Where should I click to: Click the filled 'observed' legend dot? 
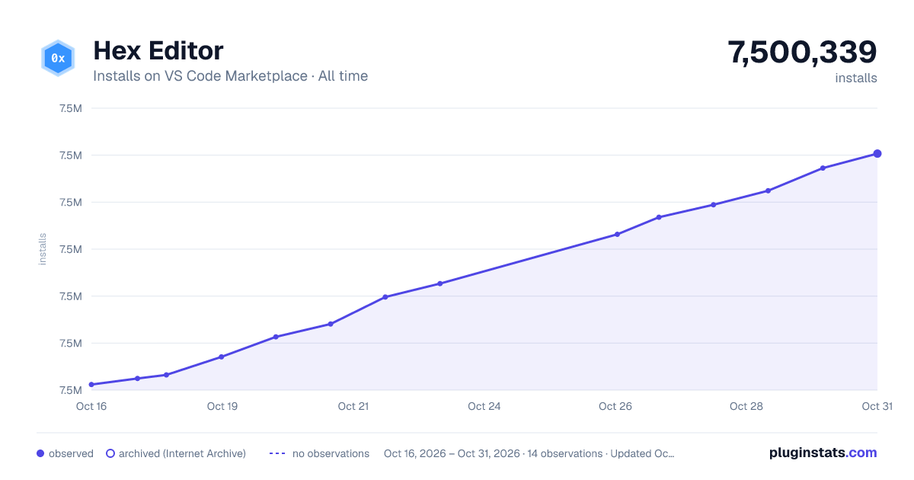point(40,453)
